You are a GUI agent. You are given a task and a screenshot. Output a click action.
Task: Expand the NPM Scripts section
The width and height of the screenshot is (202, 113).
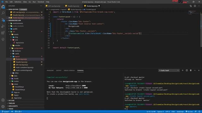click(x=13, y=106)
